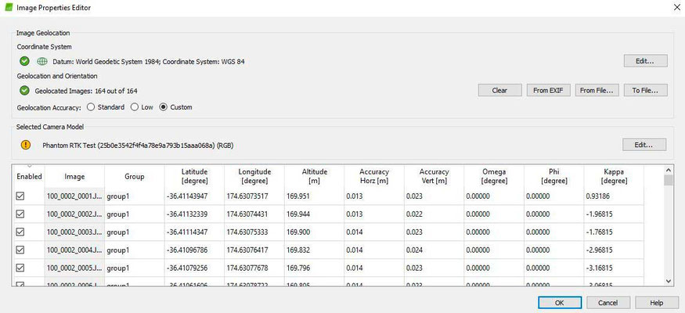Screen dimensions: 685x313
Task: Sort by the Image column header
Action: [74, 176]
